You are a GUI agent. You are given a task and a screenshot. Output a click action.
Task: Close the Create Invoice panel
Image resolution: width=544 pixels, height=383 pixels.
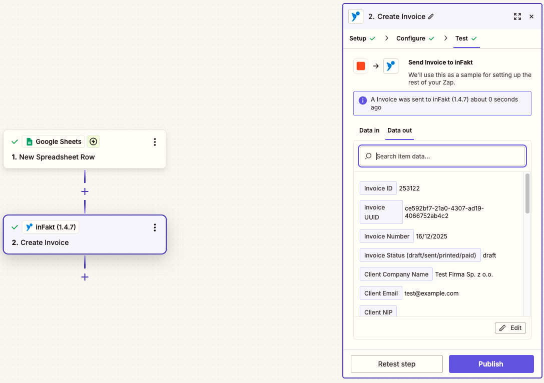(531, 16)
